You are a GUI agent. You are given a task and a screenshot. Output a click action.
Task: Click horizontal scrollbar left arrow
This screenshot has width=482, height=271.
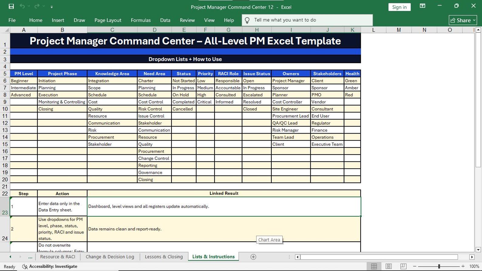click(x=297, y=257)
